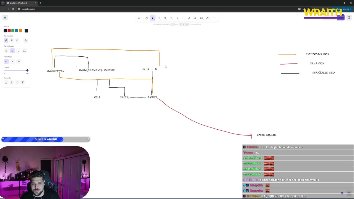Open the more fonts picker
Viewport: 354px width, 199px height.
[x=26, y=40]
